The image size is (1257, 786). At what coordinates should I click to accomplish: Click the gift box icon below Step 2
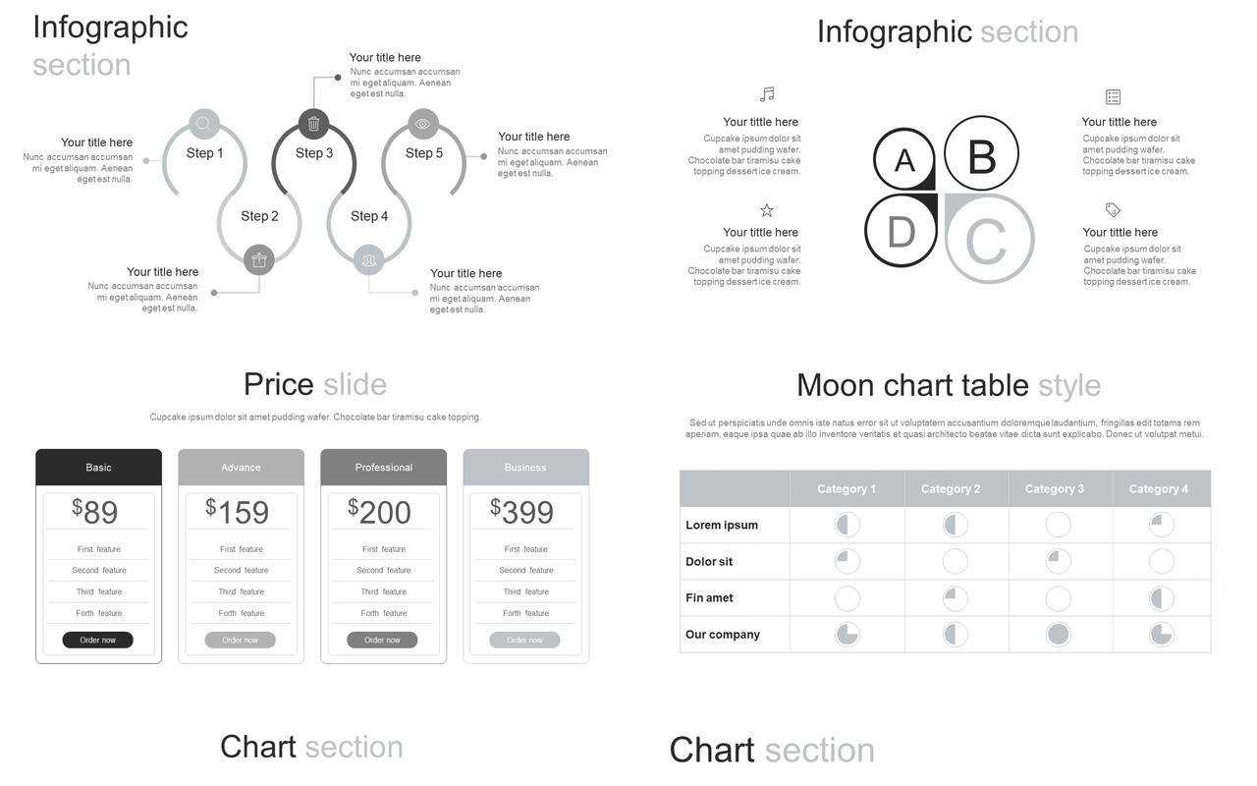(259, 260)
